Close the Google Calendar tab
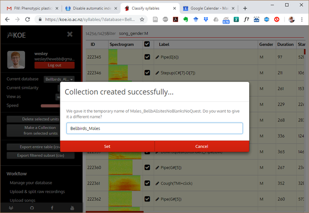The height and width of the screenshot is (213, 309). point(233,8)
